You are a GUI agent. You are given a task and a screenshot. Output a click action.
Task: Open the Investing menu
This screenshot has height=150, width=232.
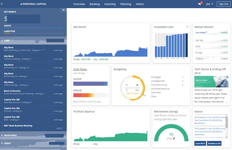tap(110, 4)
